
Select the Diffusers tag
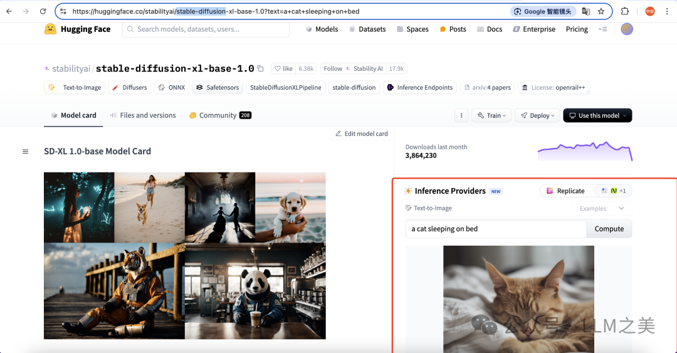130,87
